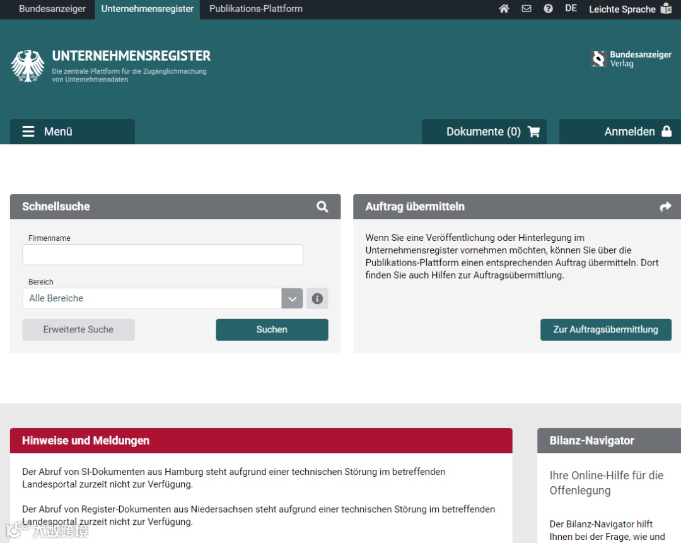Show info for Bereich field
This screenshot has width=681, height=543.
pyautogui.click(x=317, y=298)
